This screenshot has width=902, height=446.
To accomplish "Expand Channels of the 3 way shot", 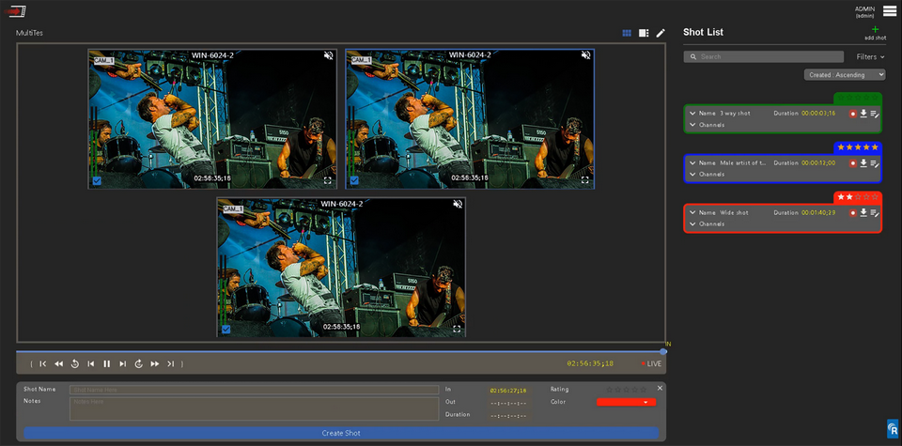I will [692, 125].
